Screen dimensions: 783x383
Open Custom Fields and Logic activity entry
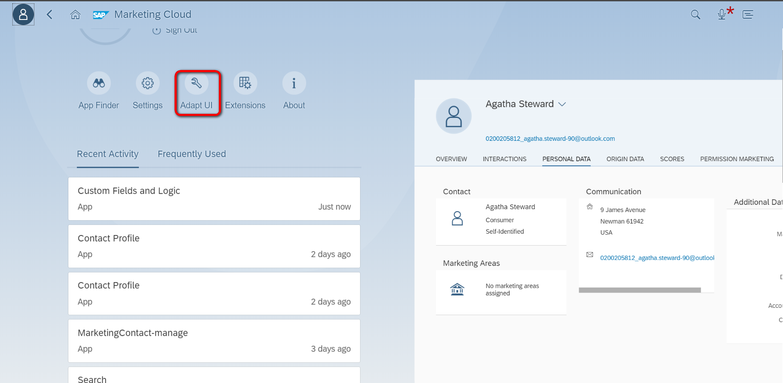(214, 199)
